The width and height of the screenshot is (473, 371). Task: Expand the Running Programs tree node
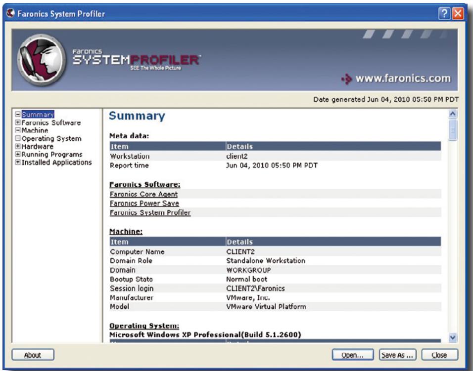click(x=18, y=154)
